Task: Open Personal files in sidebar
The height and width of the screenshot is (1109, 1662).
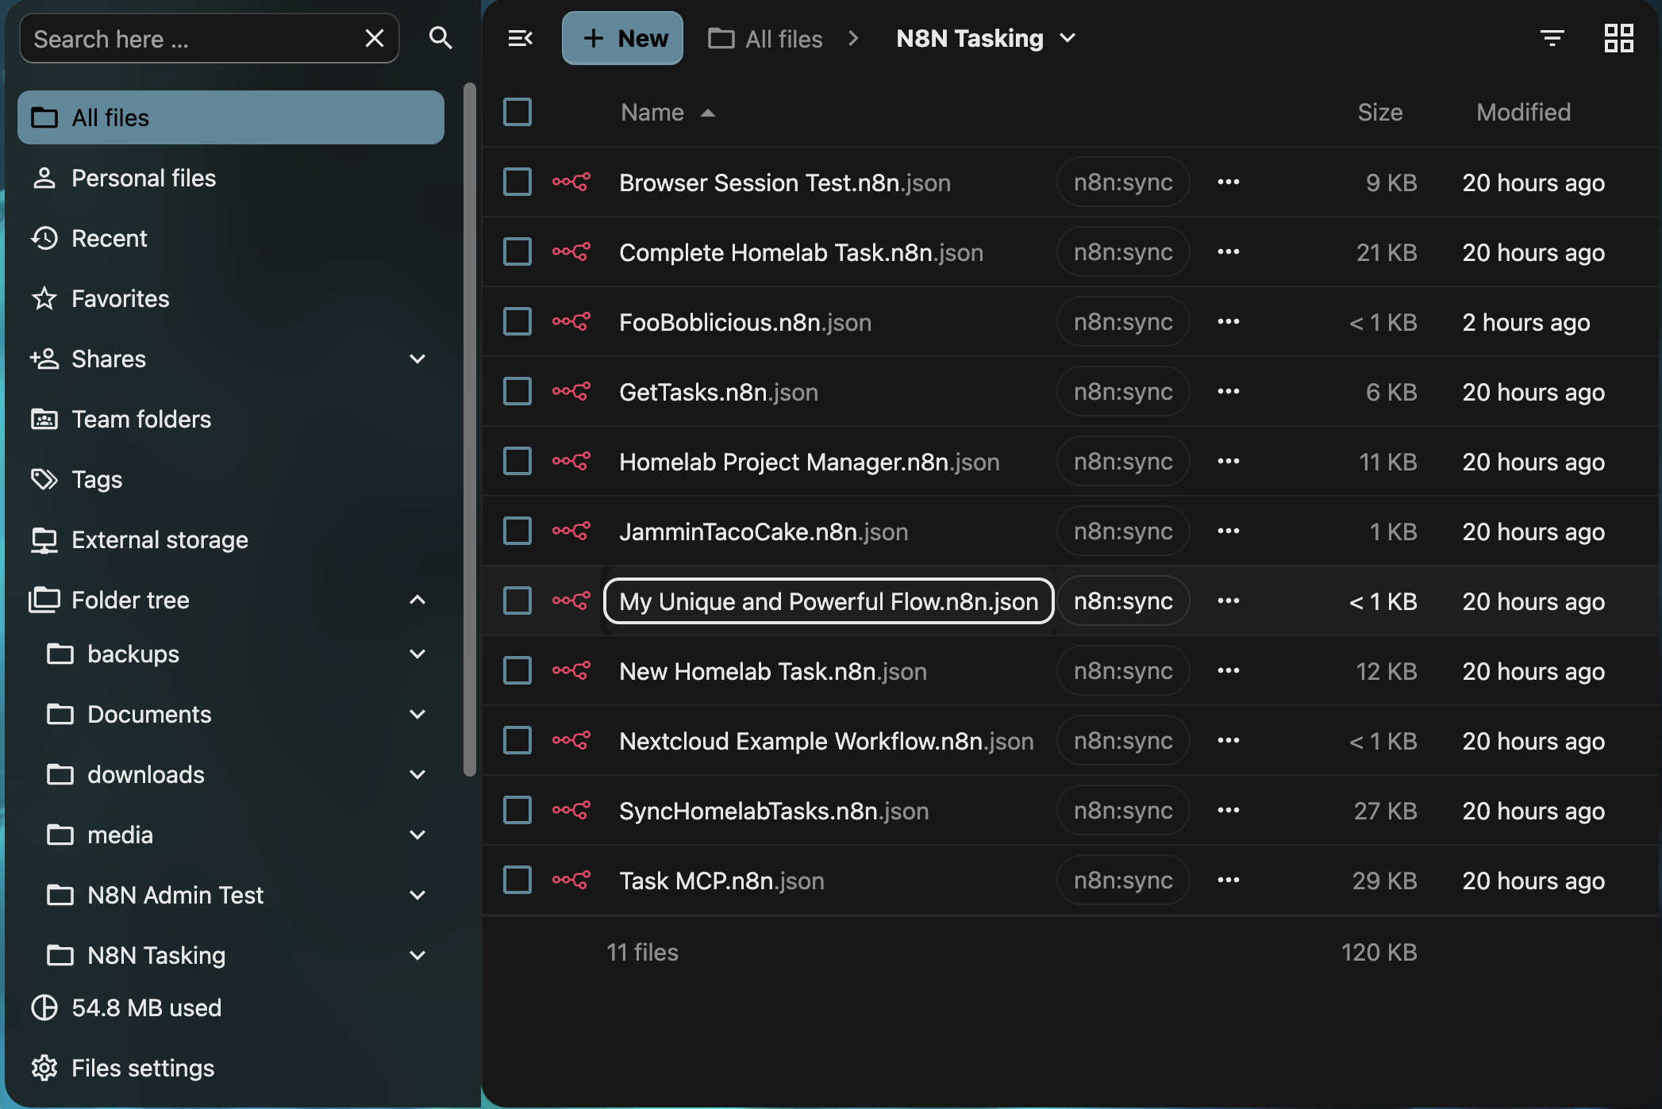Action: click(230, 178)
